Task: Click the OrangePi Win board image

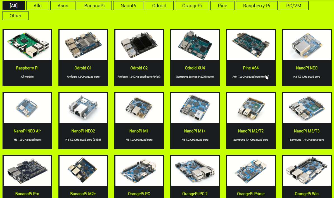Action: (x=307, y=171)
